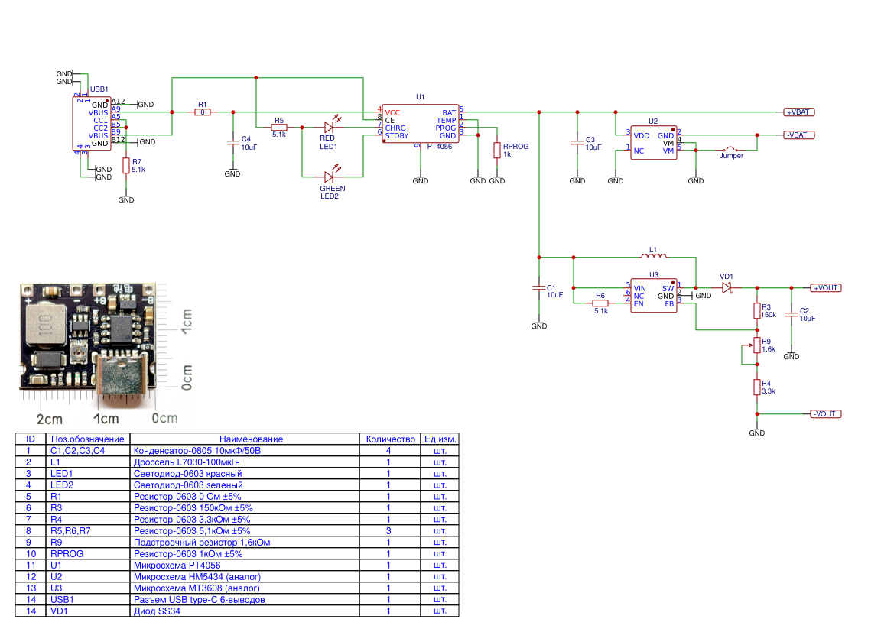Select the CE pin on PT4056
The width and height of the screenshot is (894, 632).
(x=389, y=120)
